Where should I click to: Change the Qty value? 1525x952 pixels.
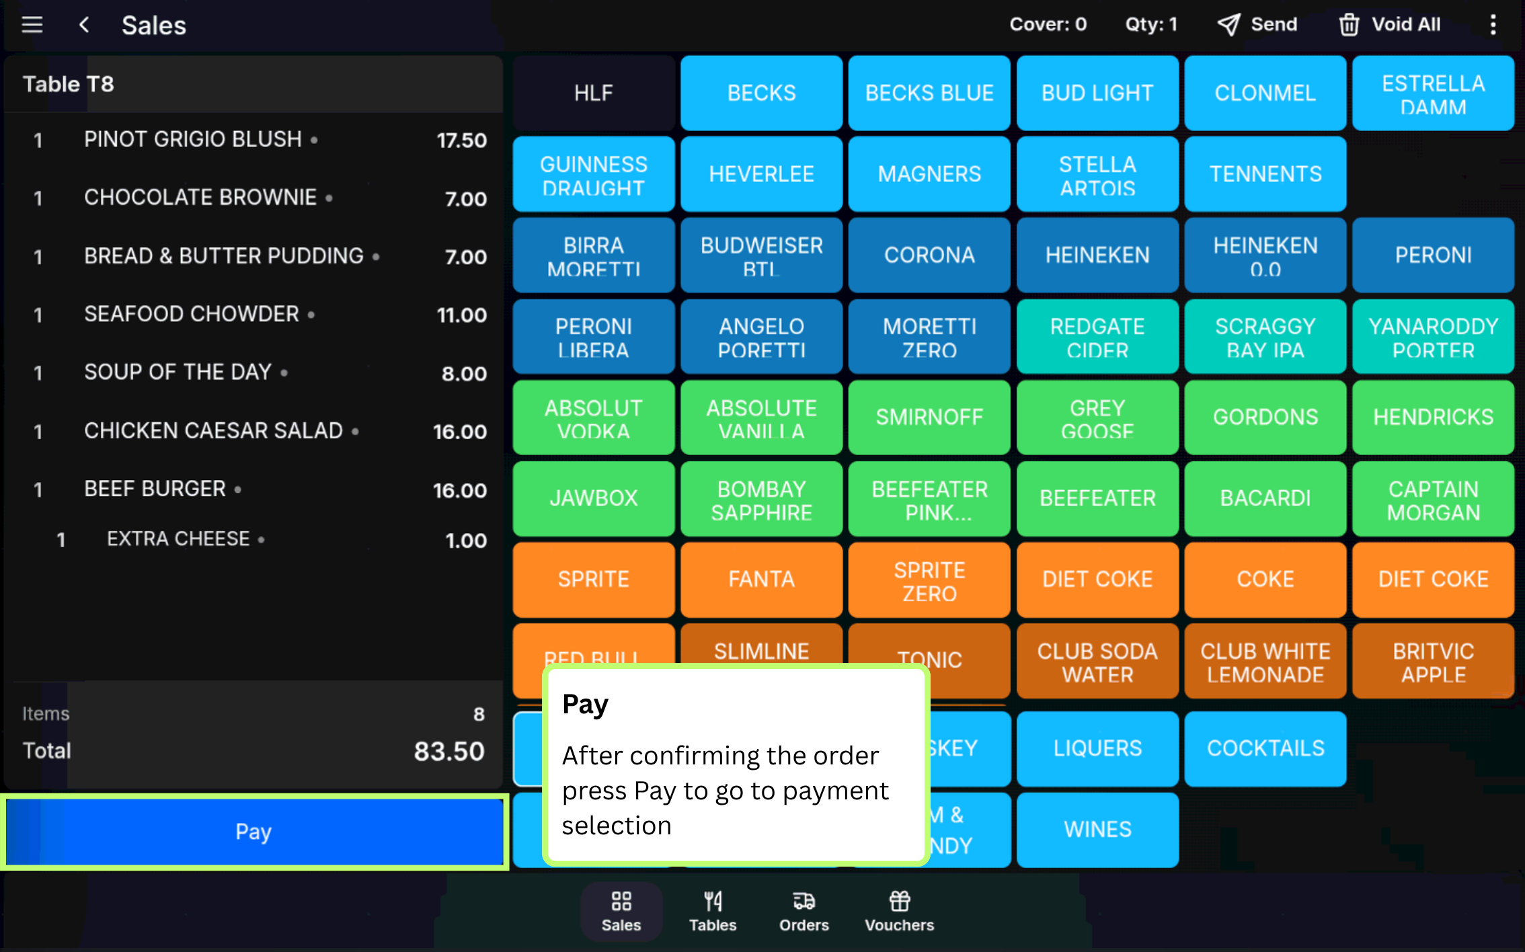click(x=1151, y=25)
